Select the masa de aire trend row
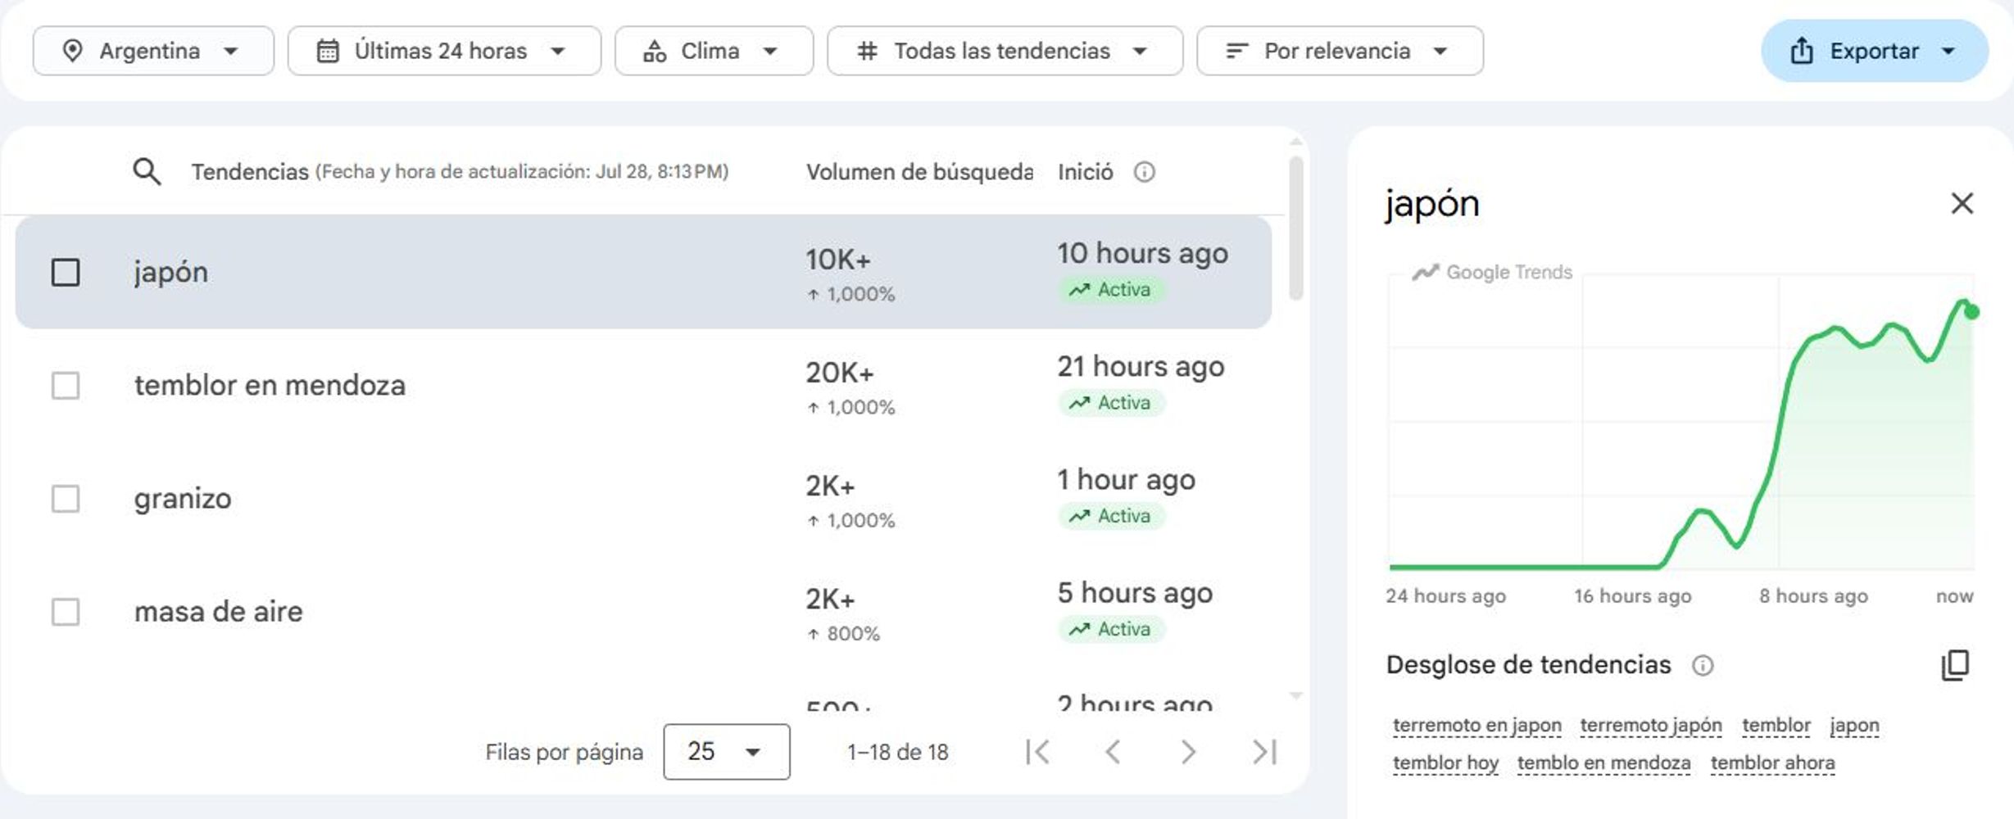Image resolution: width=2014 pixels, height=819 pixels. click(x=643, y=612)
